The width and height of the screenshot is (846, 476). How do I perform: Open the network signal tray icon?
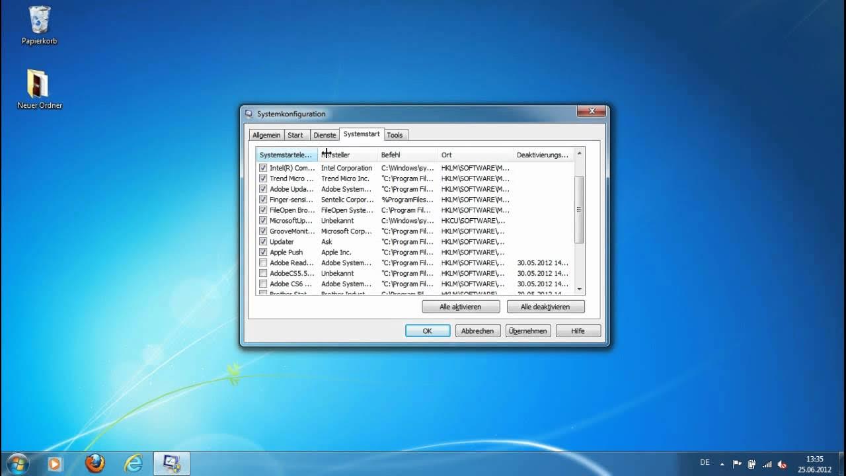point(767,463)
